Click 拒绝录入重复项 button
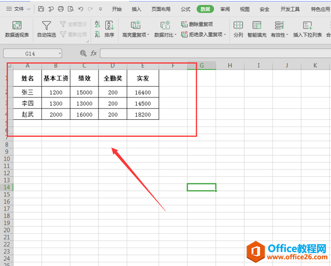 (202, 34)
